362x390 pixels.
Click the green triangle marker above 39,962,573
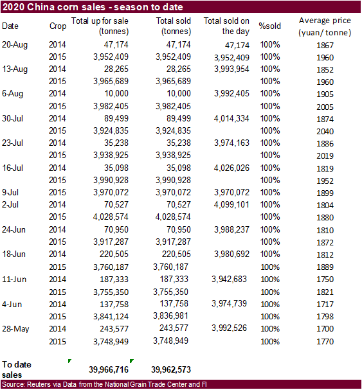click(132, 361)
